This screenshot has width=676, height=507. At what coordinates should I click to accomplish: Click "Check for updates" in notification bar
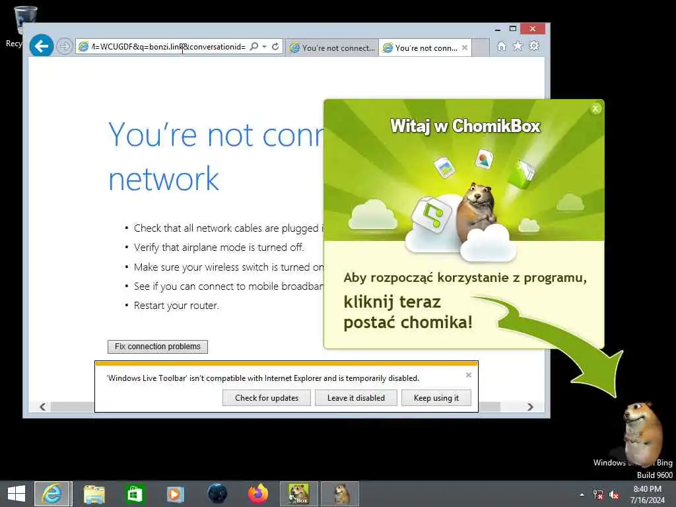click(267, 398)
